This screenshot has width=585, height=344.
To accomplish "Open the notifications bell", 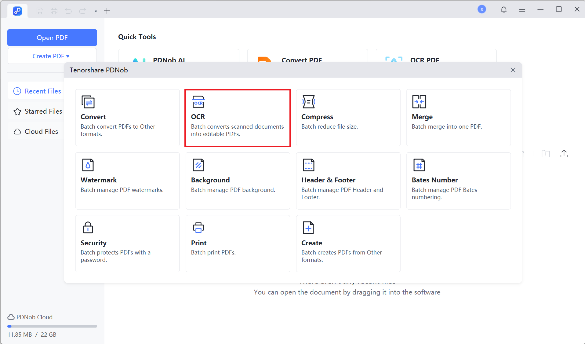I will 504,9.
